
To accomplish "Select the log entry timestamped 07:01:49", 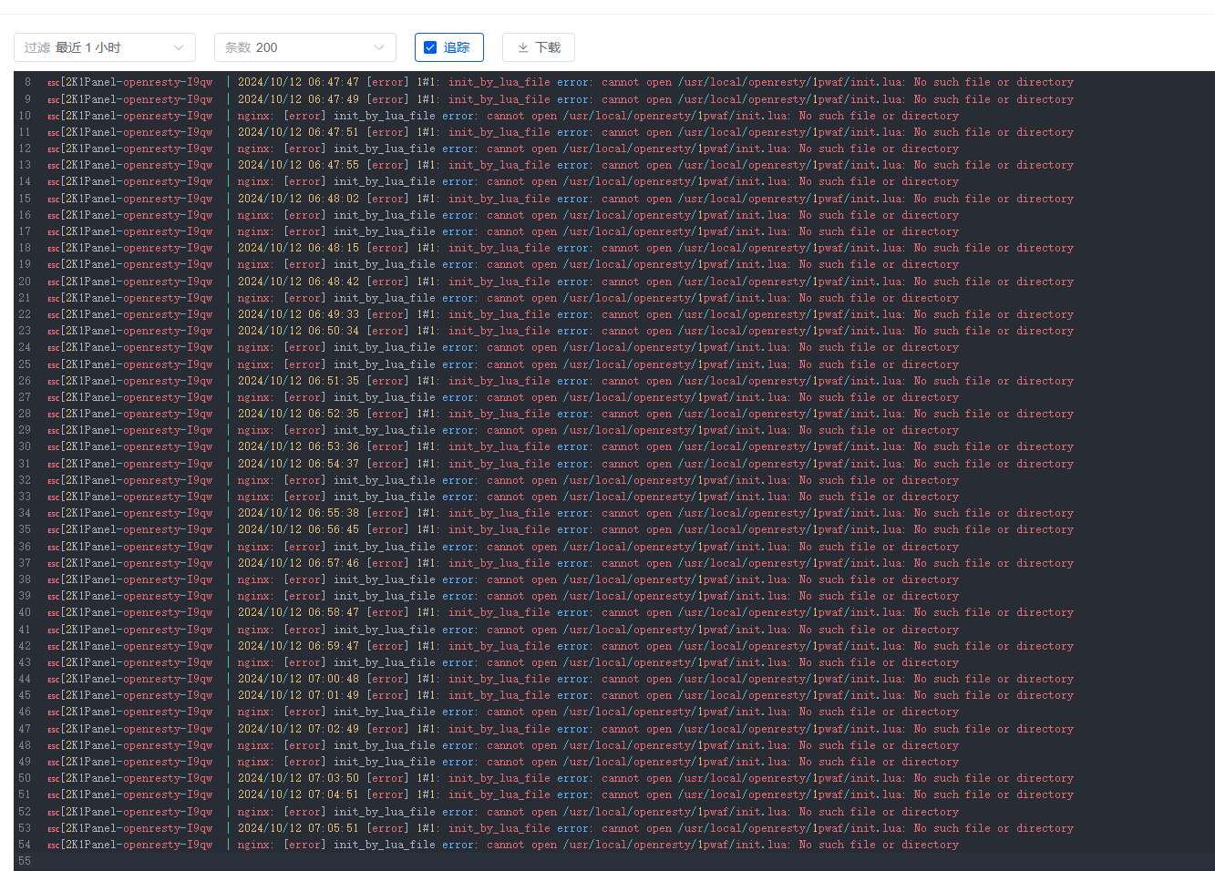I will point(561,695).
